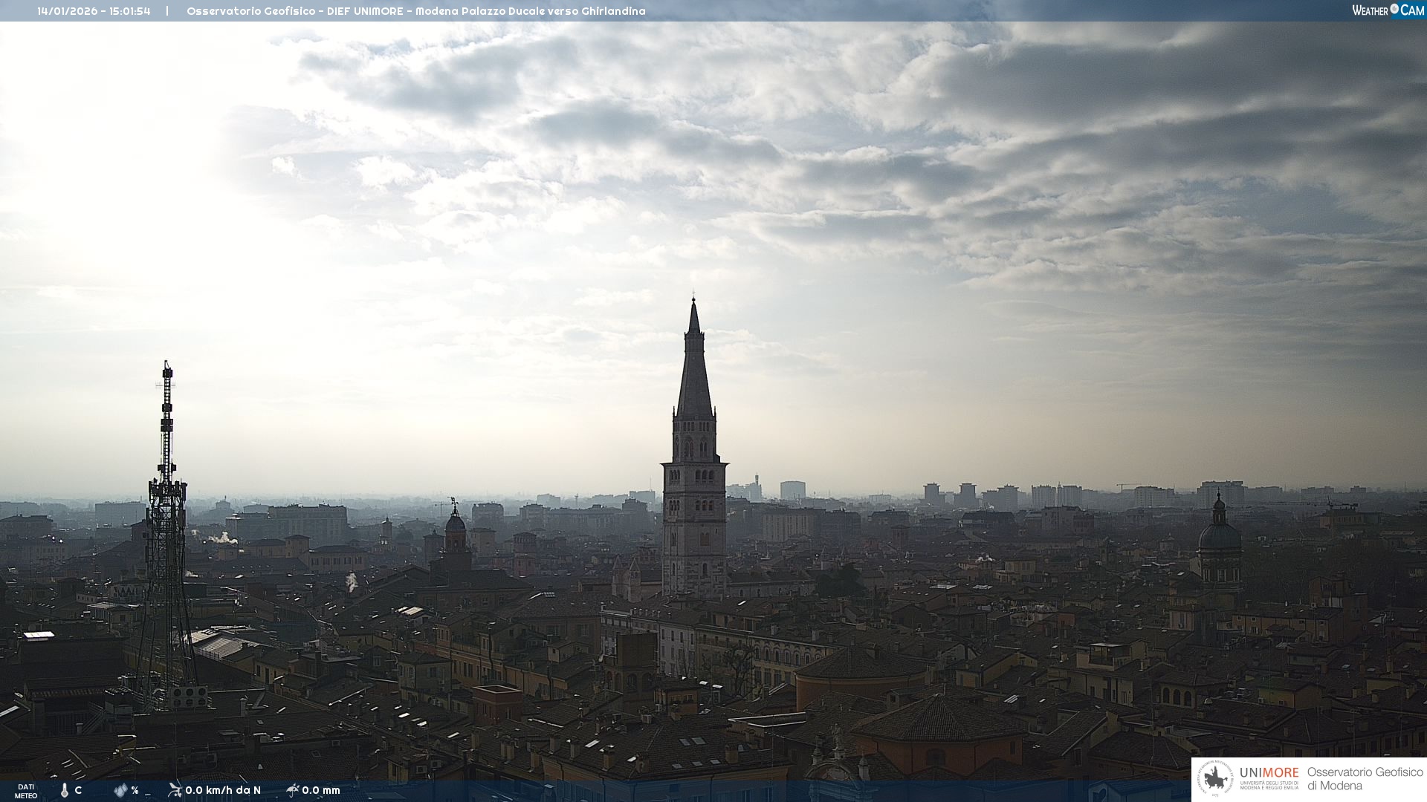1427x802 pixels.
Task: Click the thermometer temperature icon
Action: (65, 790)
